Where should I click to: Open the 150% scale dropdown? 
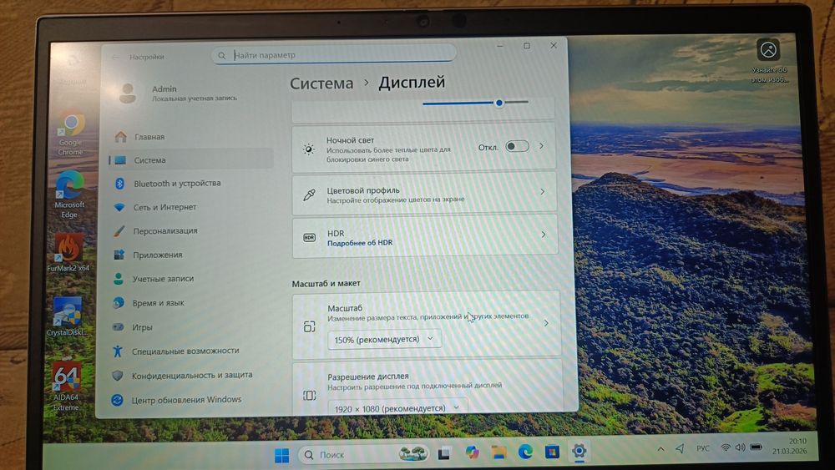(384, 339)
